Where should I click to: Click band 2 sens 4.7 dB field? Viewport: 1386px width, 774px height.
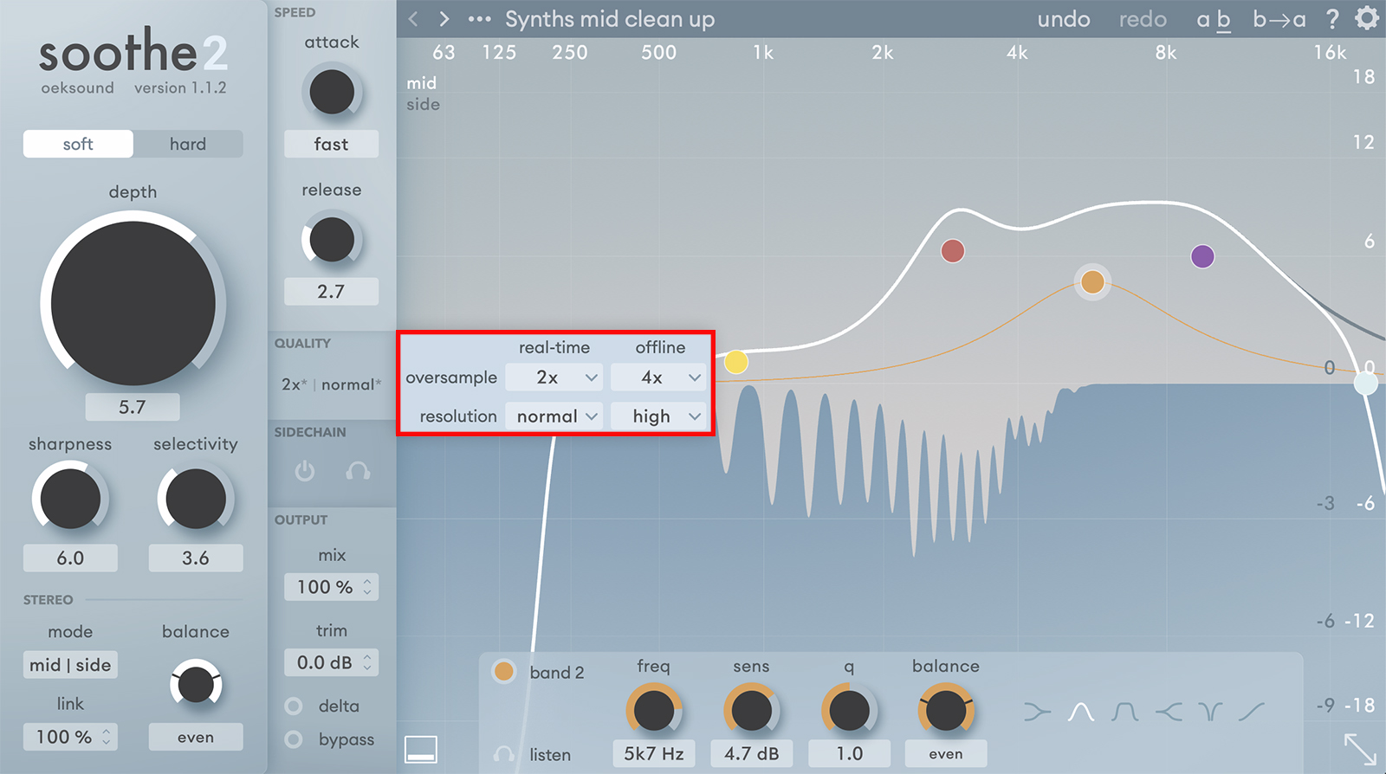pos(751,754)
